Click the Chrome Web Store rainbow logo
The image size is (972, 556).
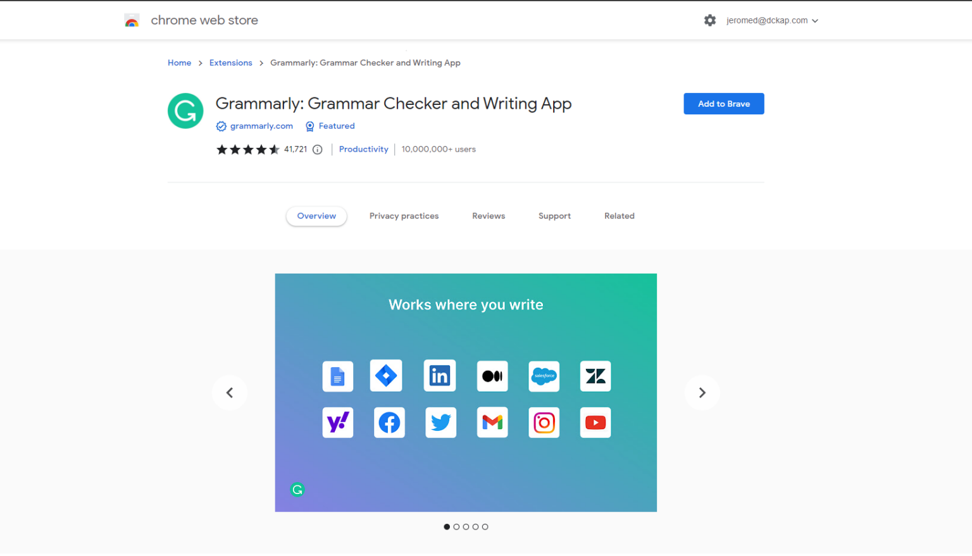pos(132,21)
